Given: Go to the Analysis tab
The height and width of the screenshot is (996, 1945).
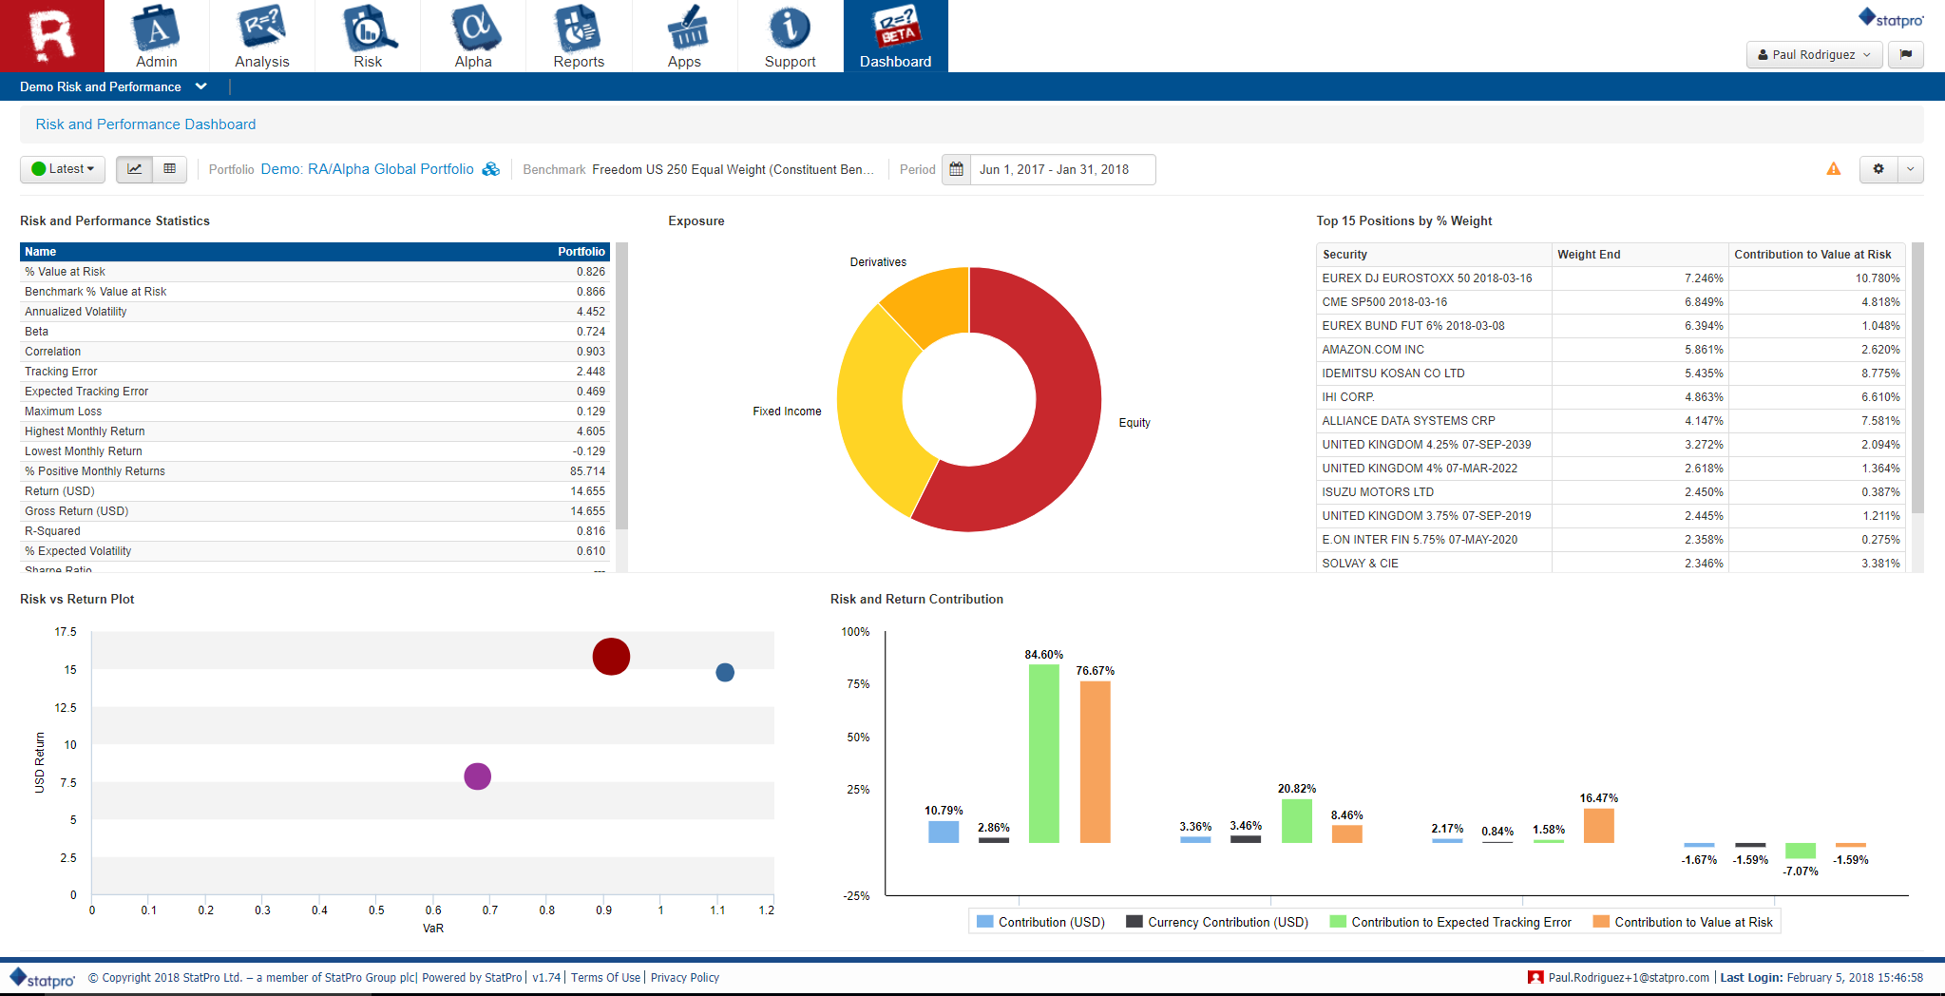Looking at the screenshot, I should 262,36.
